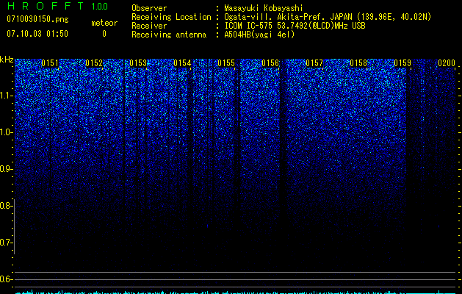462x294 pixels.
Task: Click the 0.6 frequency axis label
Action: (6, 279)
